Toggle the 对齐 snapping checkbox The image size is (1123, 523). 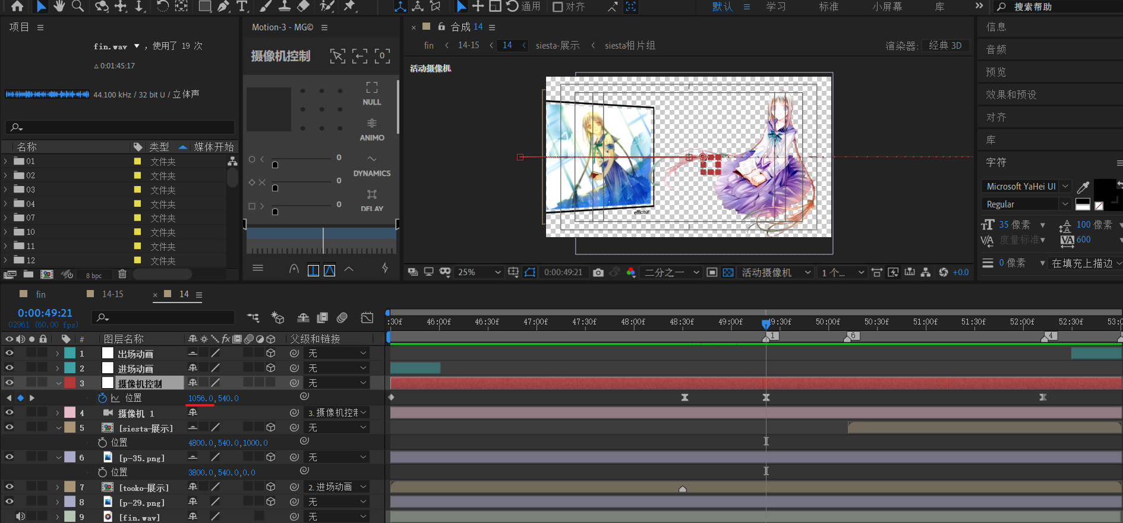click(x=558, y=7)
